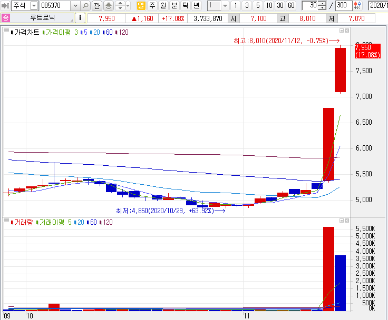
Task: Click the 거래이평 volume average legend label
Action: (52, 223)
